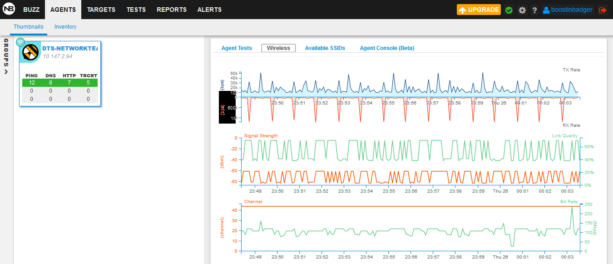Click the wireless badge on agent card
613x264 pixels.
tap(20, 42)
